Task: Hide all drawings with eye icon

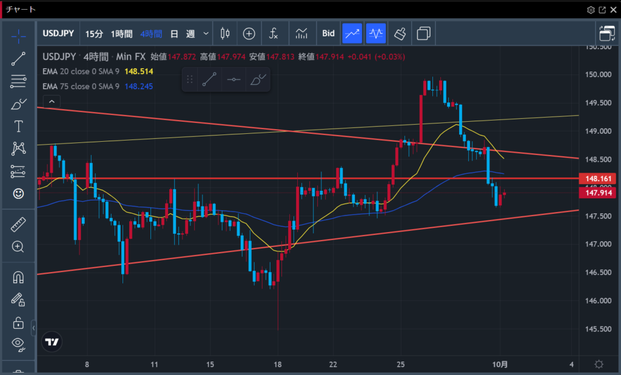Action: (18, 345)
